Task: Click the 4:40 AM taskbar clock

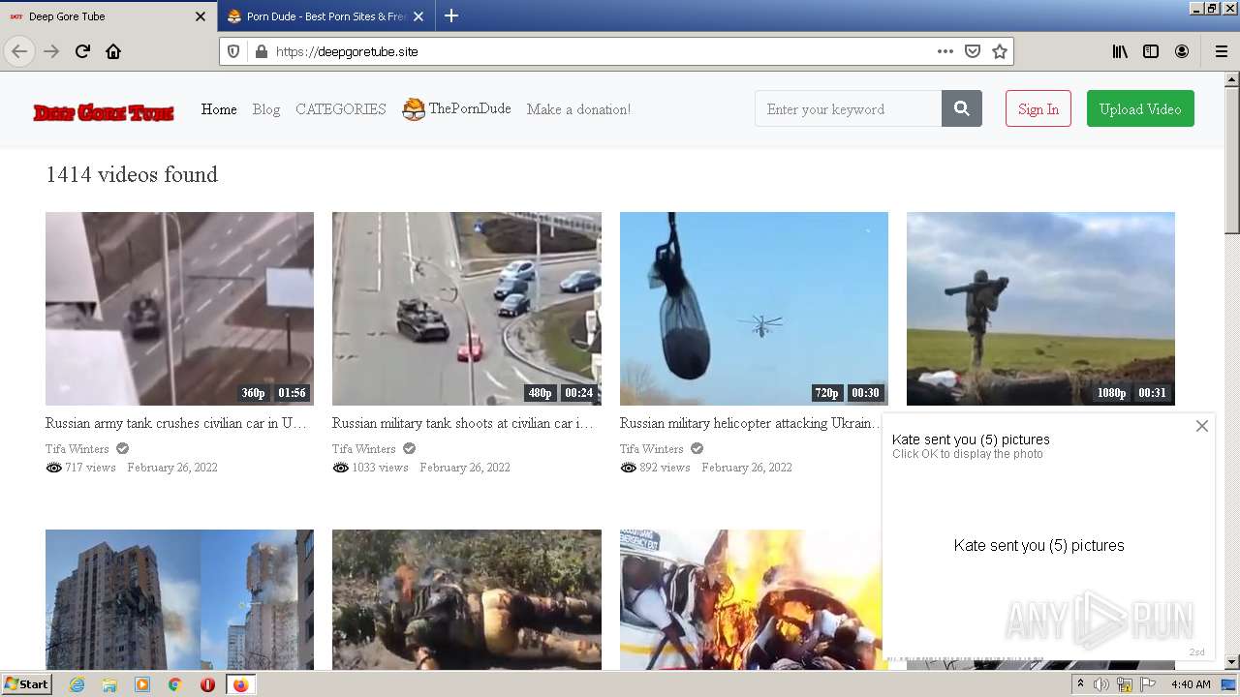Action: tap(1191, 684)
